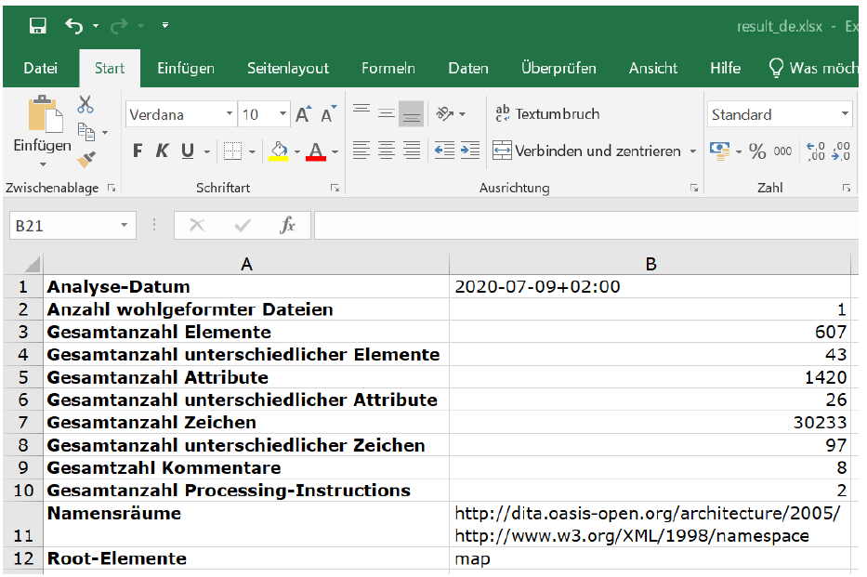Click the Name box showing B21
This screenshot has height=577, width=867.
[x=72, y=225]
